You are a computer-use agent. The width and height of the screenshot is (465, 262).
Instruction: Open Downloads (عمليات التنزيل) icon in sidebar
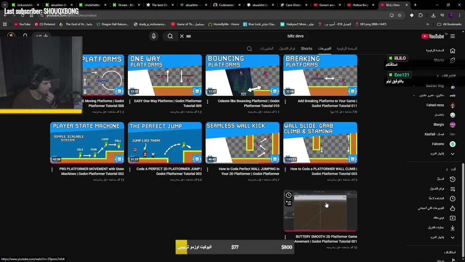pos(453,227)
